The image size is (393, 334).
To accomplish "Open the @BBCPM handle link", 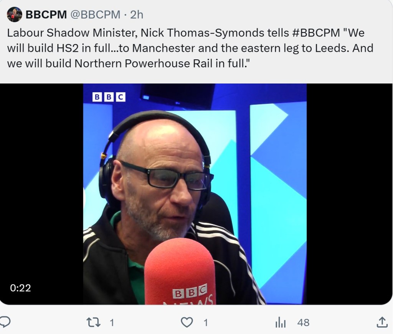I will click(95, 15).
